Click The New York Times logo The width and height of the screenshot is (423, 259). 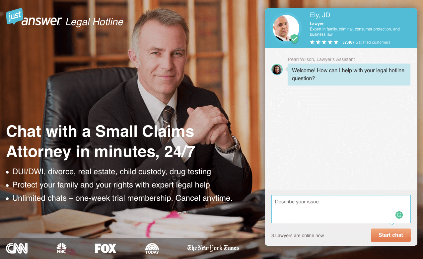coord(213,248)
